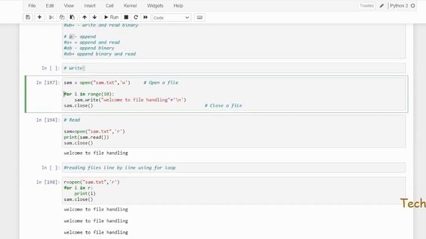Screen dimensions: 426x239
Task: Insert a cell below with the plus icon
Action: [x=39, y=17]
